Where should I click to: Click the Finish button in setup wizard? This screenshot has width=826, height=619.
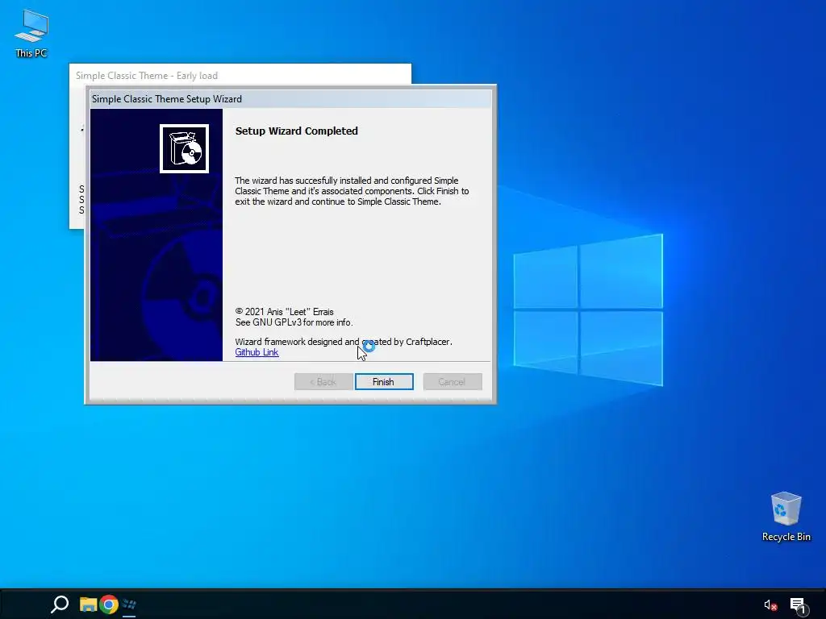[x=383, y=381]
